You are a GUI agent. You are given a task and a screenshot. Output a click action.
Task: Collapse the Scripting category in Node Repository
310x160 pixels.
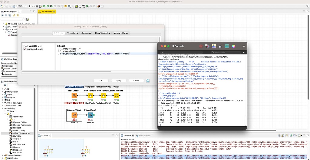click(x=2, y=108)
